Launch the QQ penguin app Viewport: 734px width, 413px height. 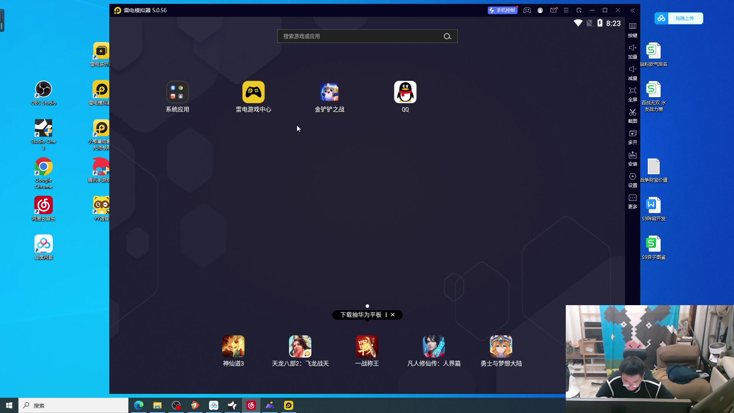pyautogui.click(x=405, y=93)
